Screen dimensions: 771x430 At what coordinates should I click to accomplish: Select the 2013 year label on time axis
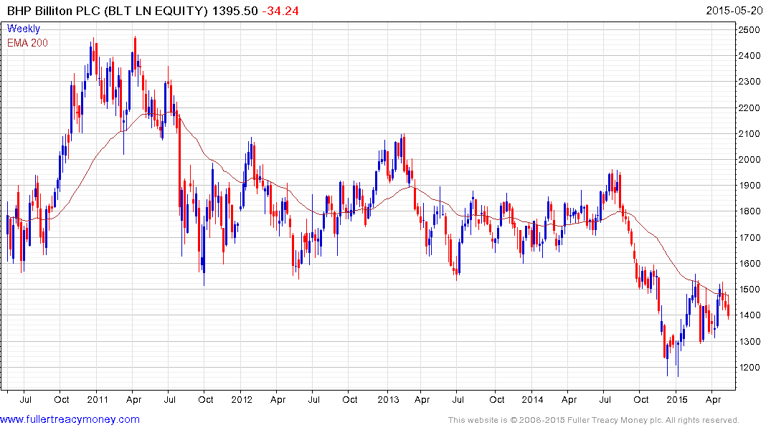(x=388, y=399)
